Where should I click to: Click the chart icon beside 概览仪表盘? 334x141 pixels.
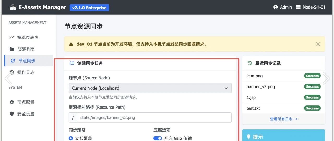point(12,37)
